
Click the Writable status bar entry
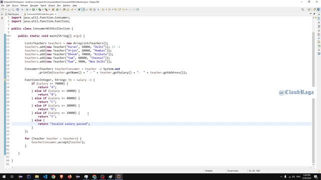(x=209, y=170)
